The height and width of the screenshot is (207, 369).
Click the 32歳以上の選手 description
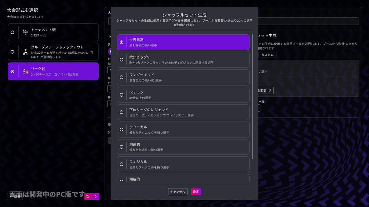(140, 98)
